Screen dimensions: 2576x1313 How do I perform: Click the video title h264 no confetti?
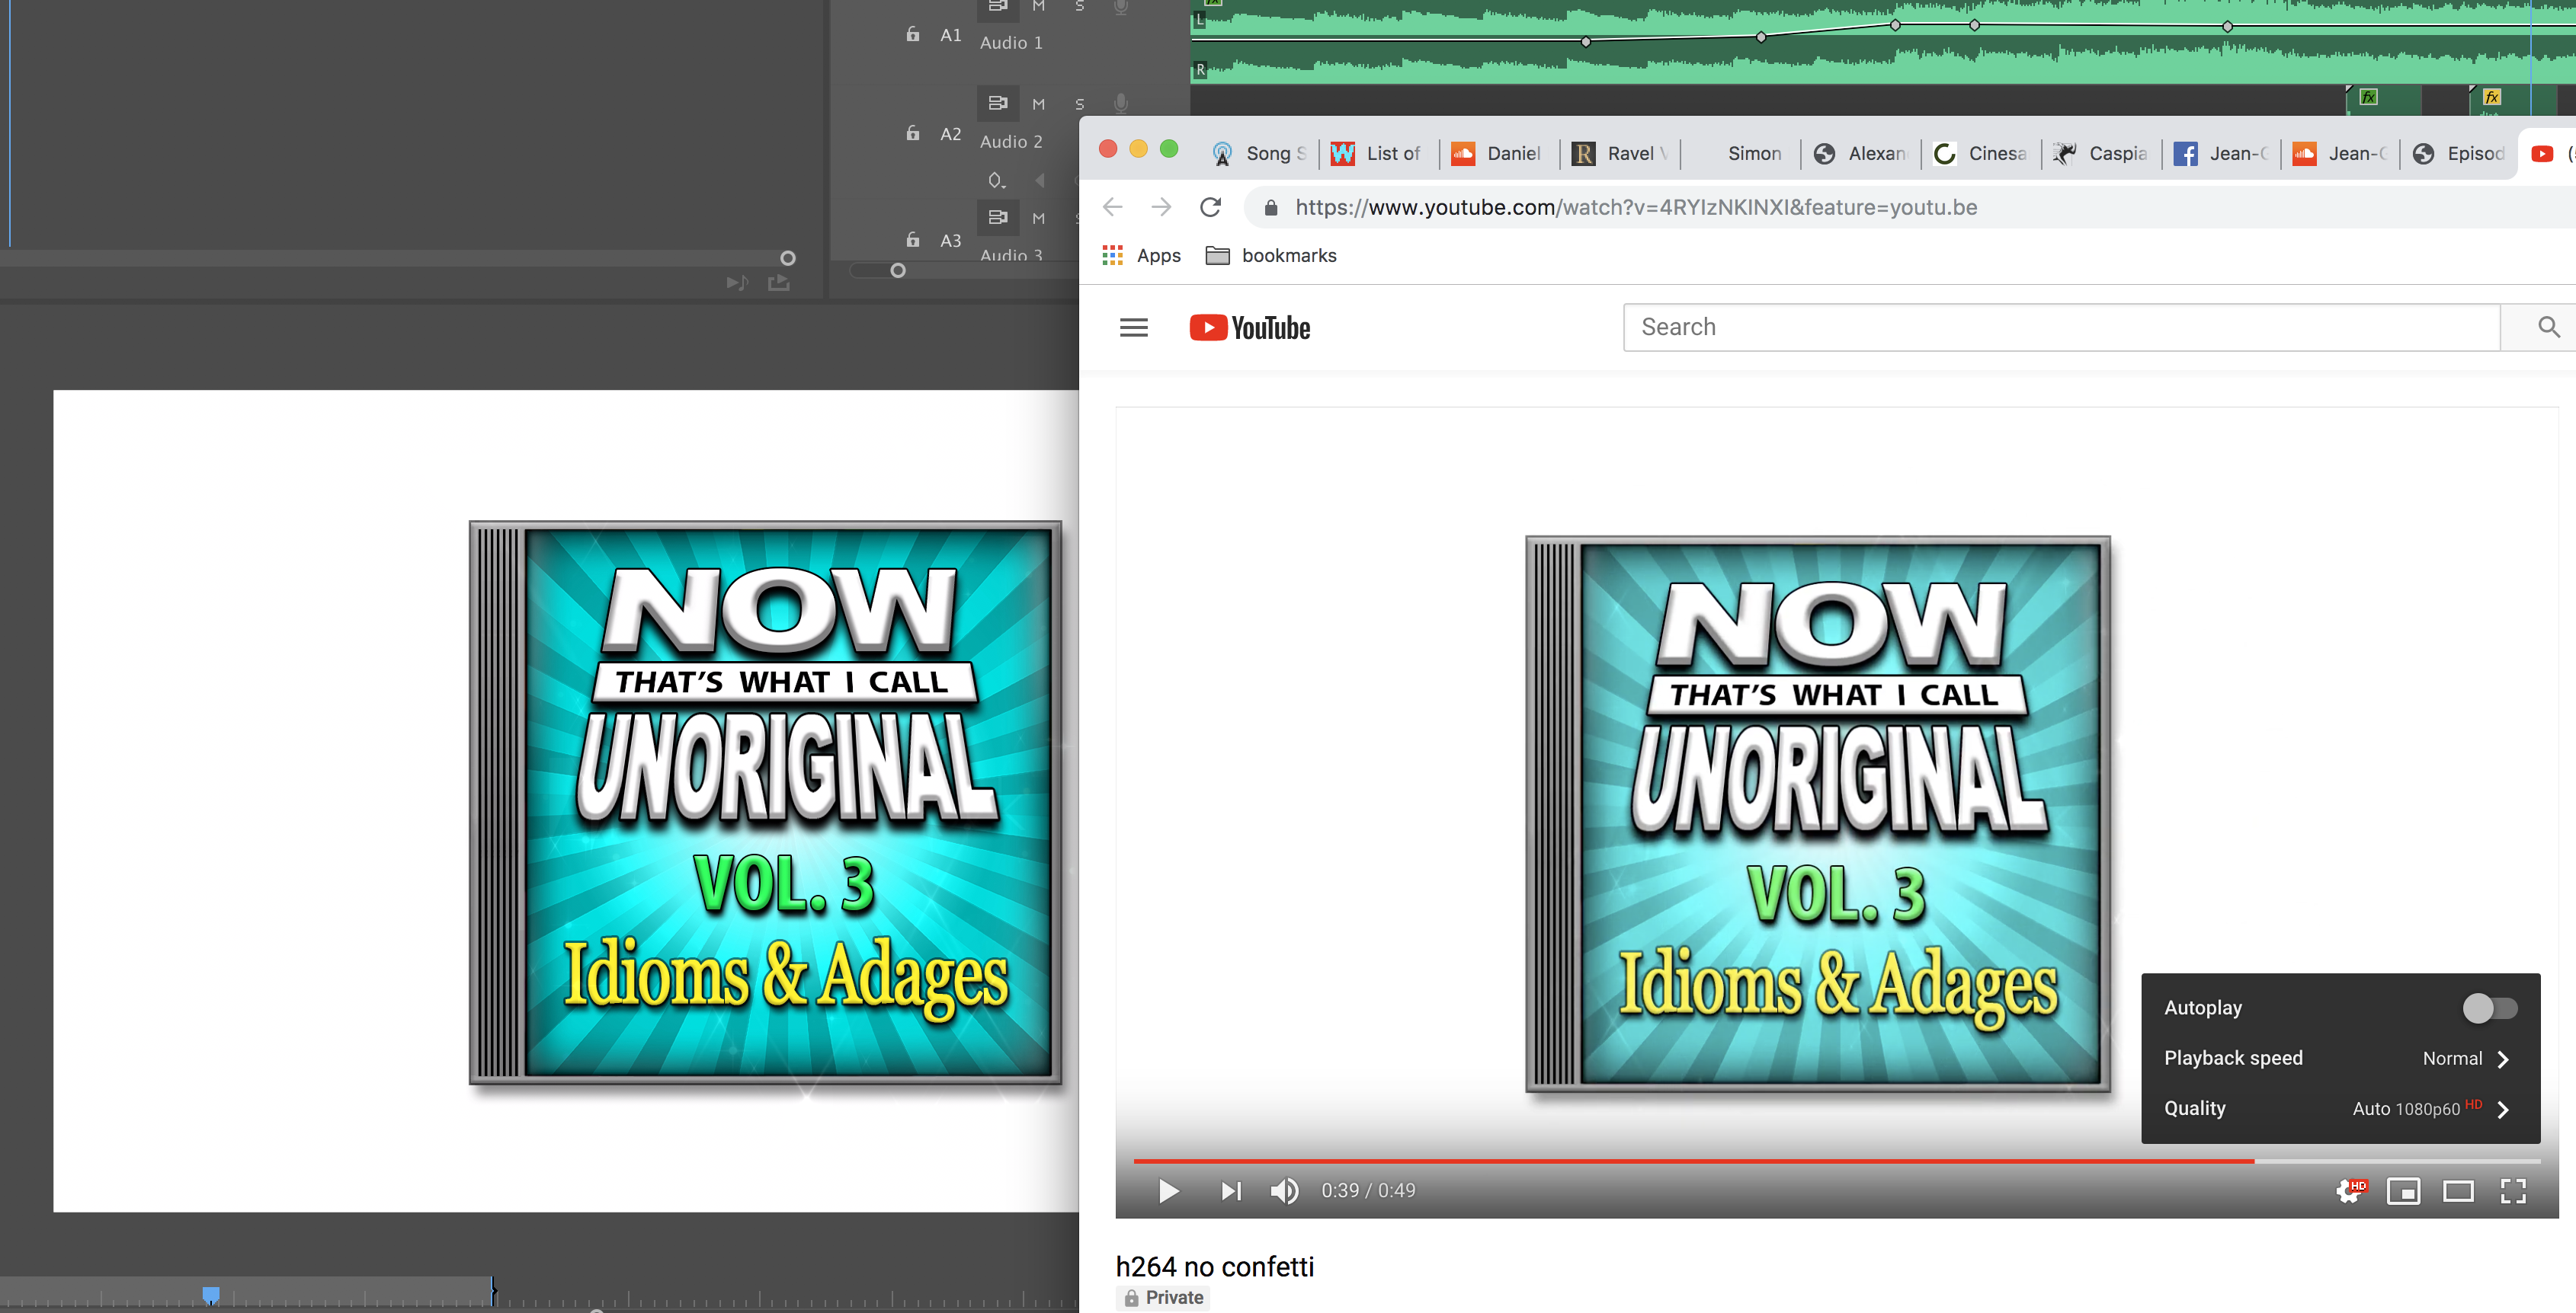[x=1214, y=1267]
